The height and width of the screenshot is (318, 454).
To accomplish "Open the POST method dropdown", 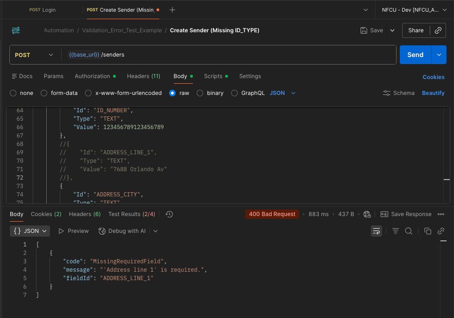I will pyautogui.click(x=35, y=55).
